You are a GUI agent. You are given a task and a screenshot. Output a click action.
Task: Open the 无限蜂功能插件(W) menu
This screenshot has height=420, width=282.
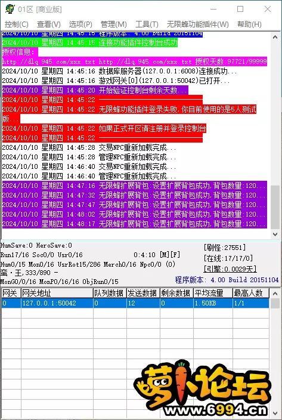[198, 24]
